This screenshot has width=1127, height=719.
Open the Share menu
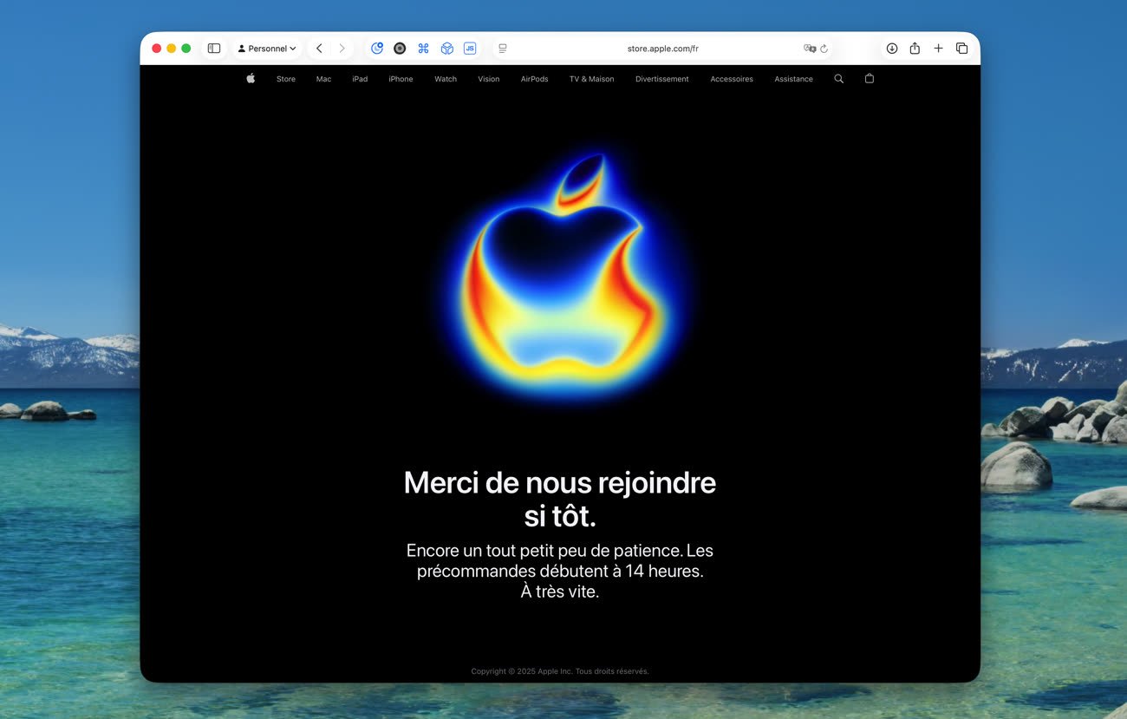click(x=915, y=49)
